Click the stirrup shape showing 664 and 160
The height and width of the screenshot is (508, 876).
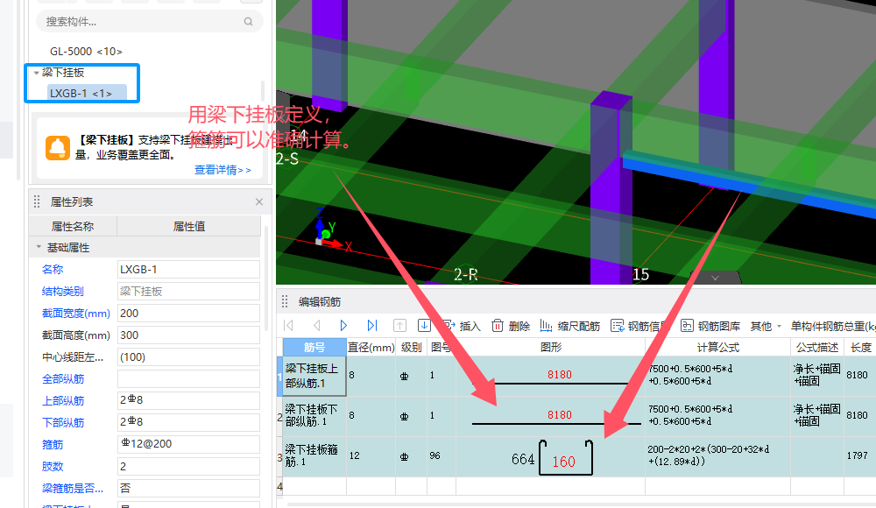pyautogui.click(x=551, y=457)
